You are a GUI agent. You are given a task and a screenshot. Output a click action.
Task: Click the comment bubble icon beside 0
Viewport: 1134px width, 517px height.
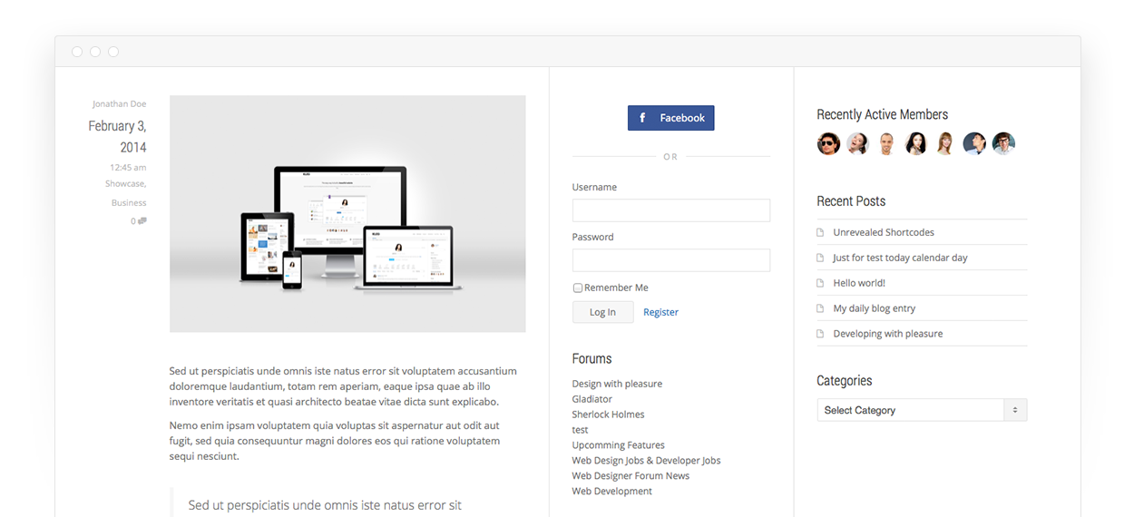[x=142, y=221]
